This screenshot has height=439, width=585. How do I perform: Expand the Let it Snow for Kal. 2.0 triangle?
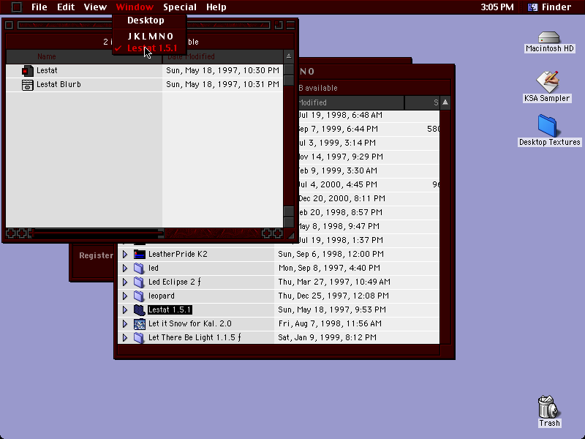tap(125, 323)
